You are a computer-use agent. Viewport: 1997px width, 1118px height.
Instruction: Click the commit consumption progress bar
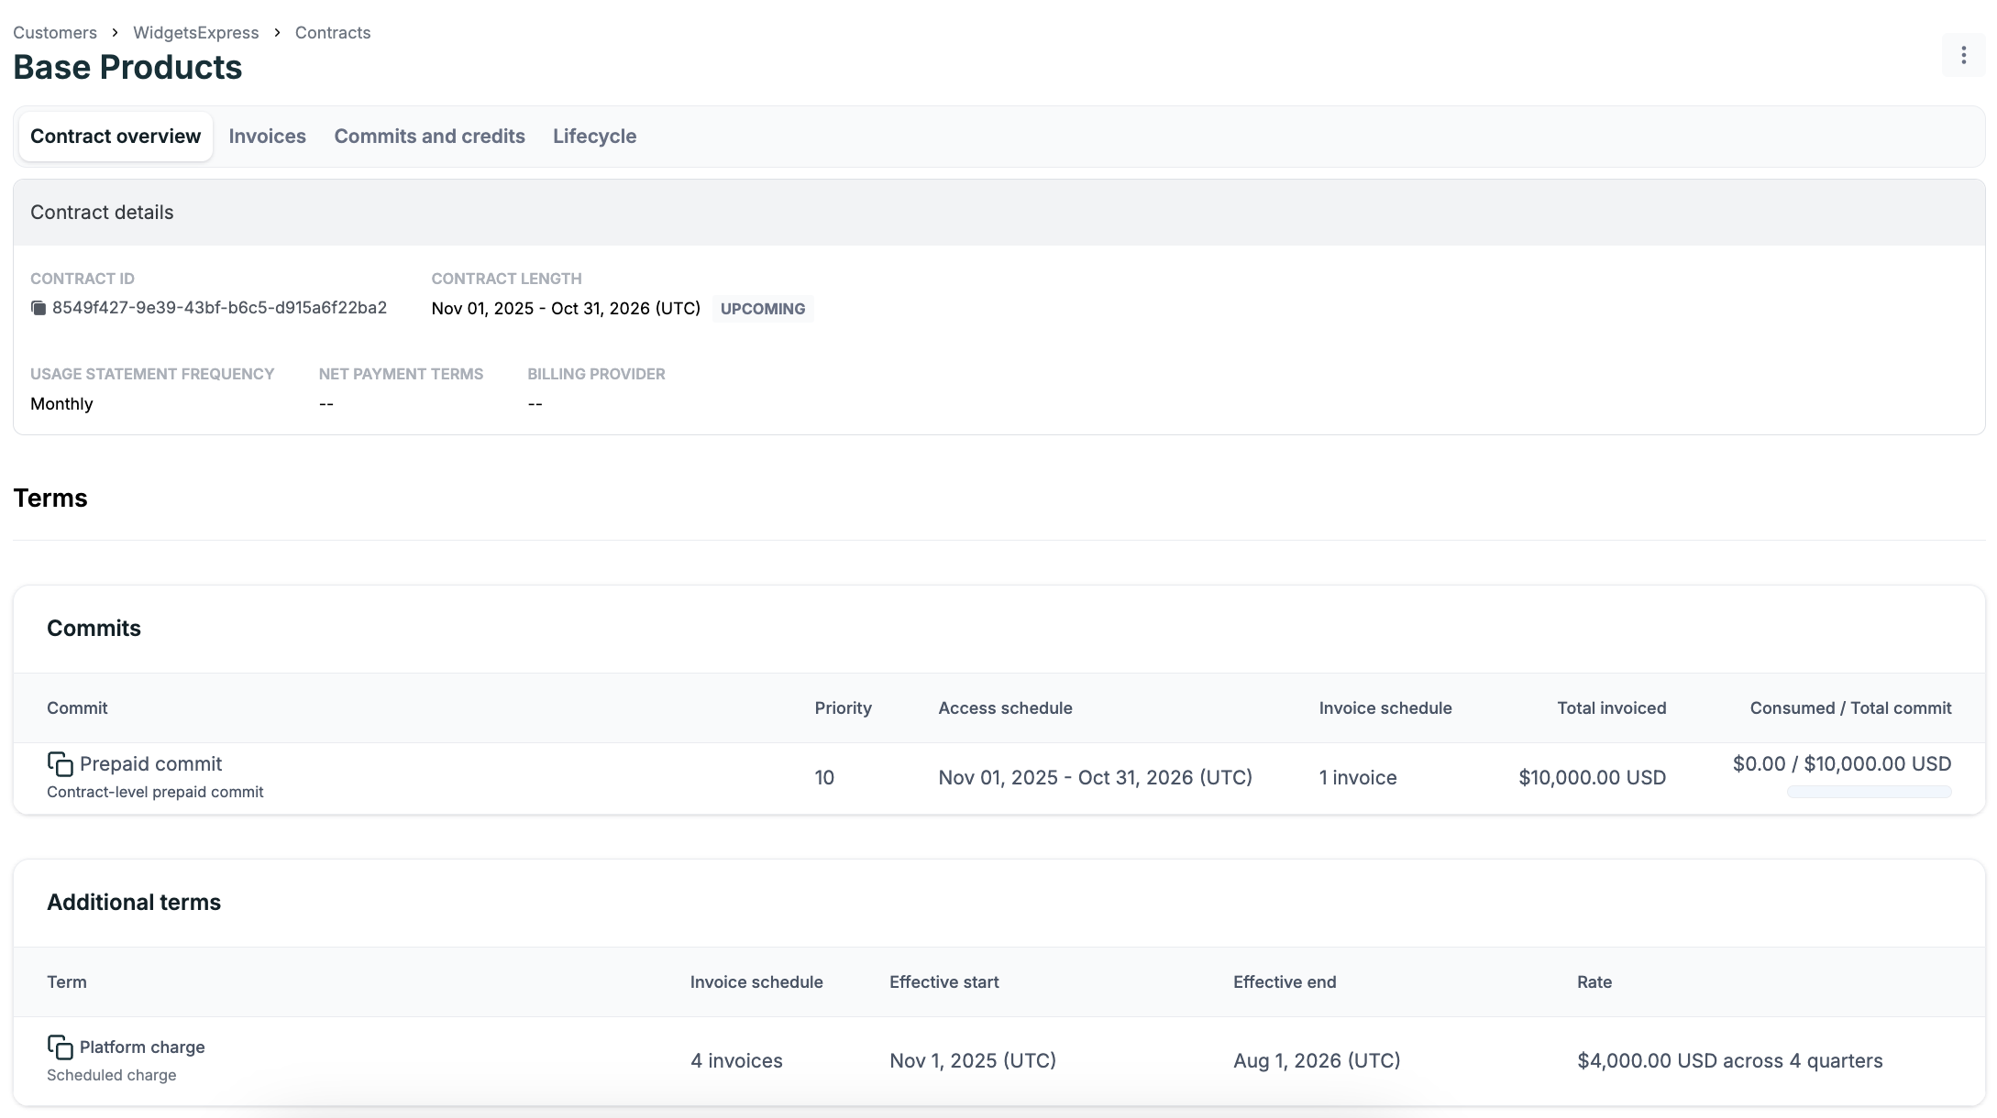tap(1869, 792)
